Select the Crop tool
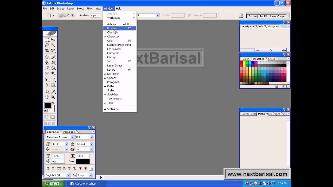 tap(47, 50)
